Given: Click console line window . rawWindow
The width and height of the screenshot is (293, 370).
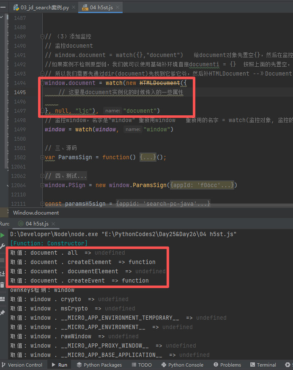Looking at the screenshot, I should pyautogui.click(x=74, y=336).
